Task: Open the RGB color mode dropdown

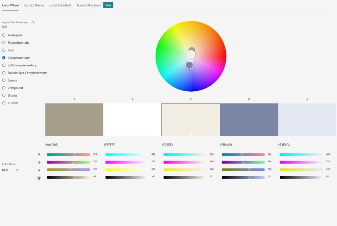Action: tap(11, 170)
